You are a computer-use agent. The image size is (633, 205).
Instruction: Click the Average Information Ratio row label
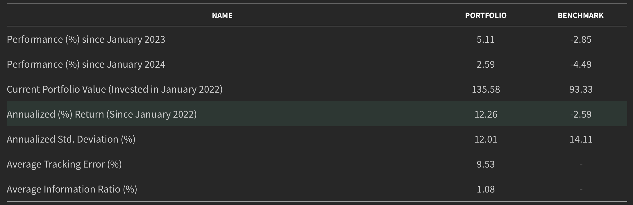(x=72, y=189)
